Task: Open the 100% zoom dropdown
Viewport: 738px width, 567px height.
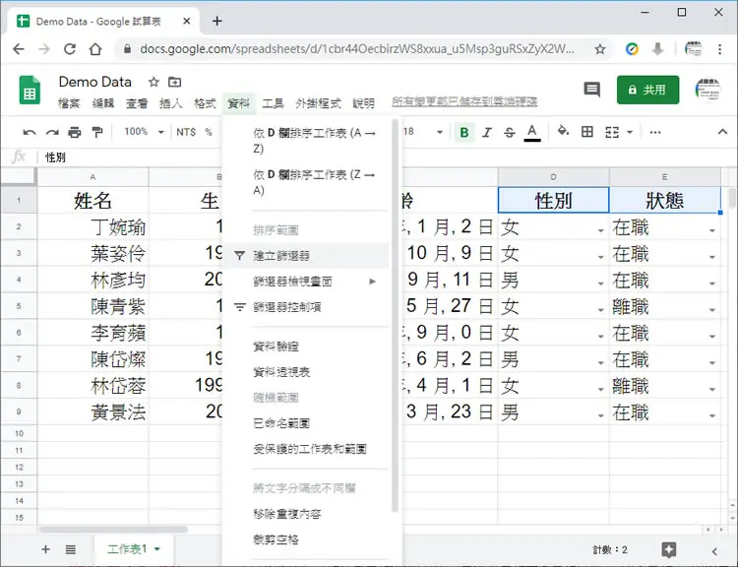Action: pos(144,132)
